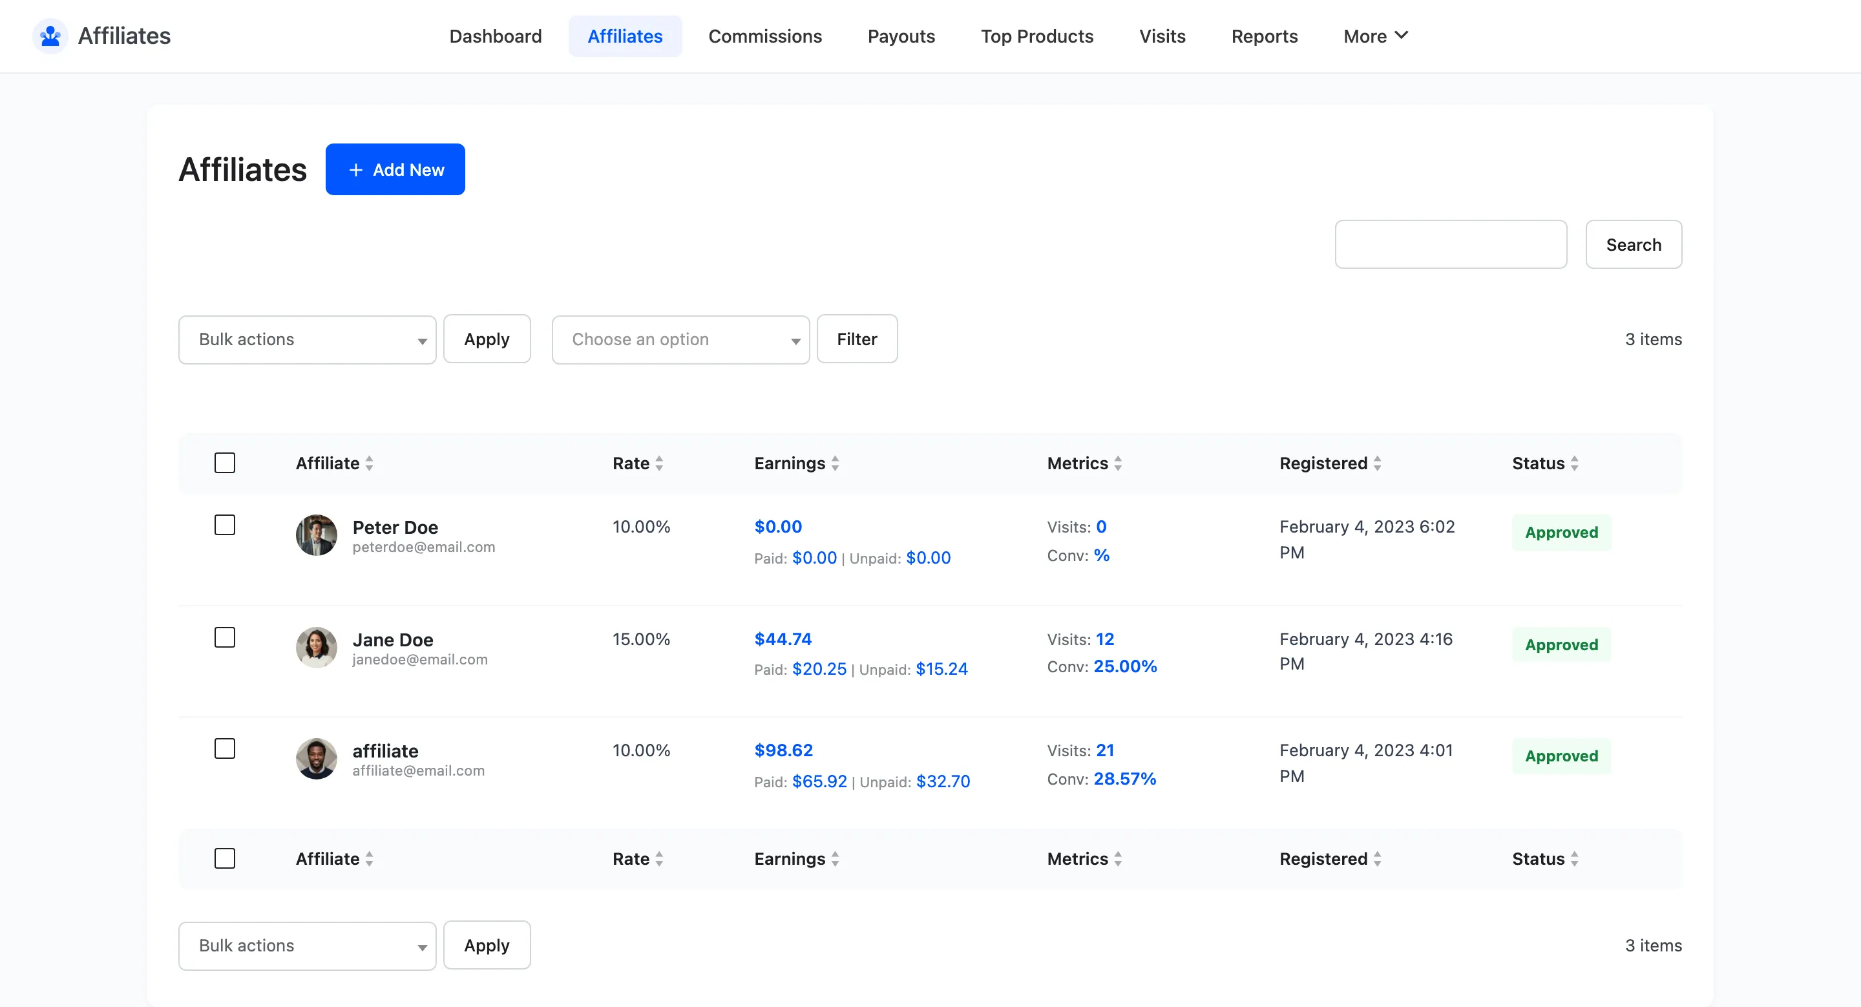Click sort arrows beside bottom Status header
Viewport: 1861px width, 1007px height.
[x=1574, y=859]
